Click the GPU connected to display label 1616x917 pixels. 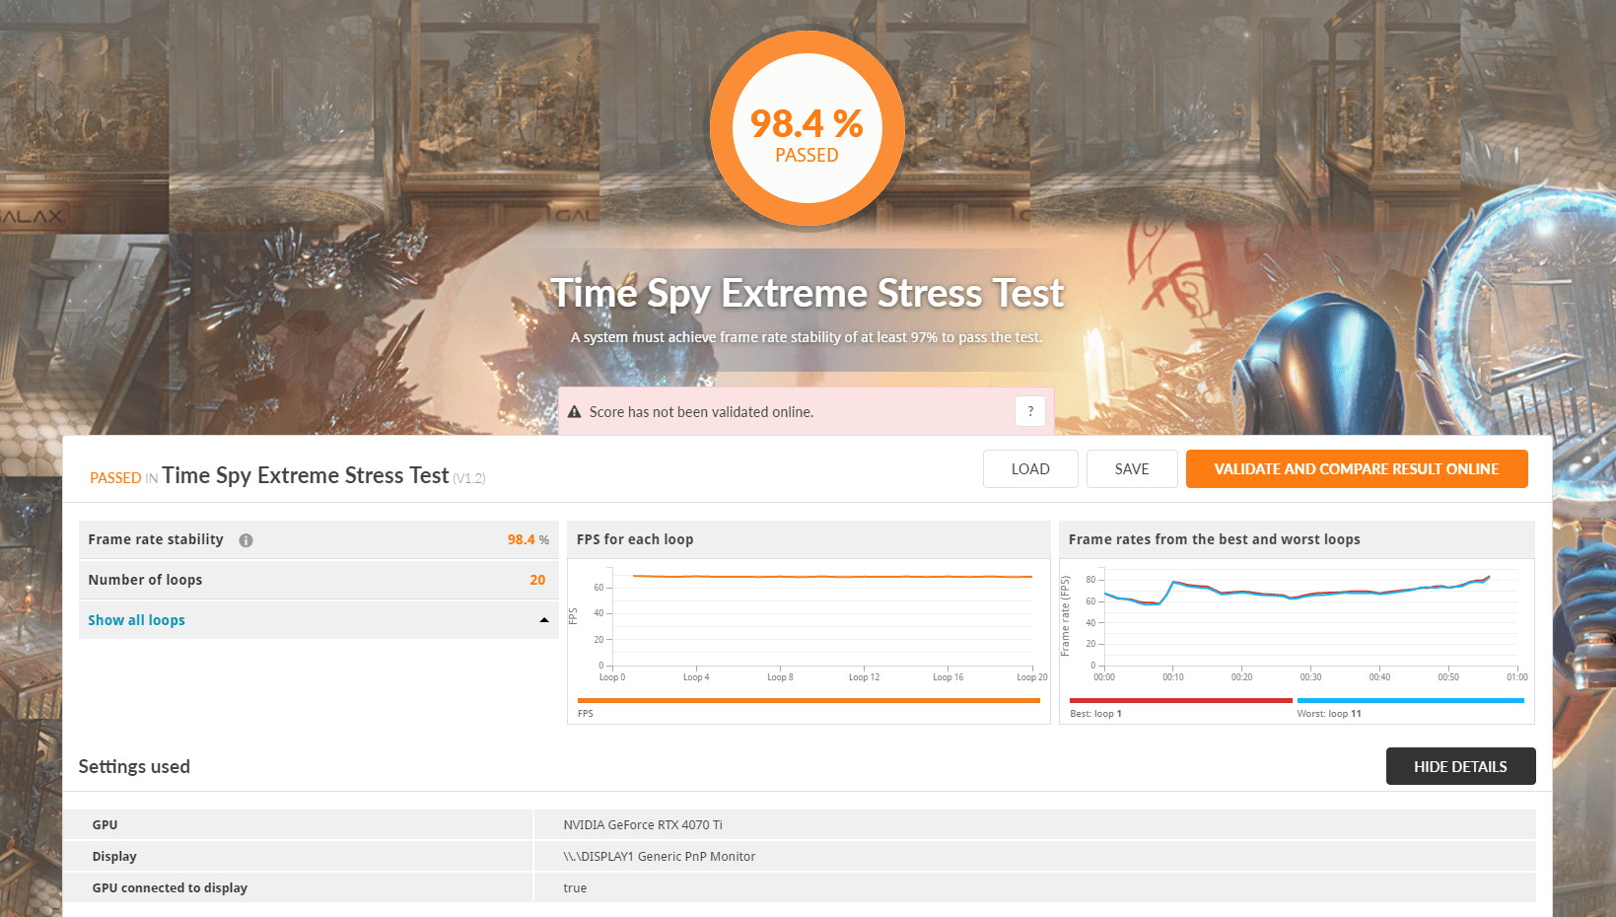[x=170, y=887]
